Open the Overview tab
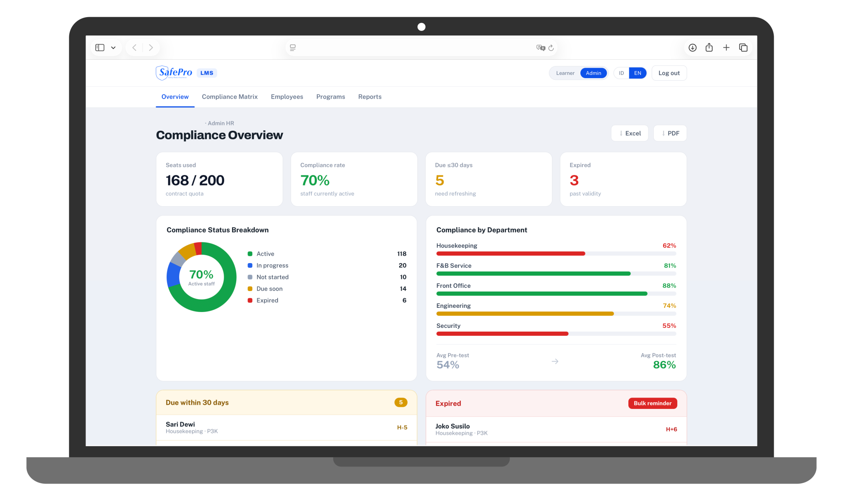This screenshot has width=843, height=502. coord(175,97)
